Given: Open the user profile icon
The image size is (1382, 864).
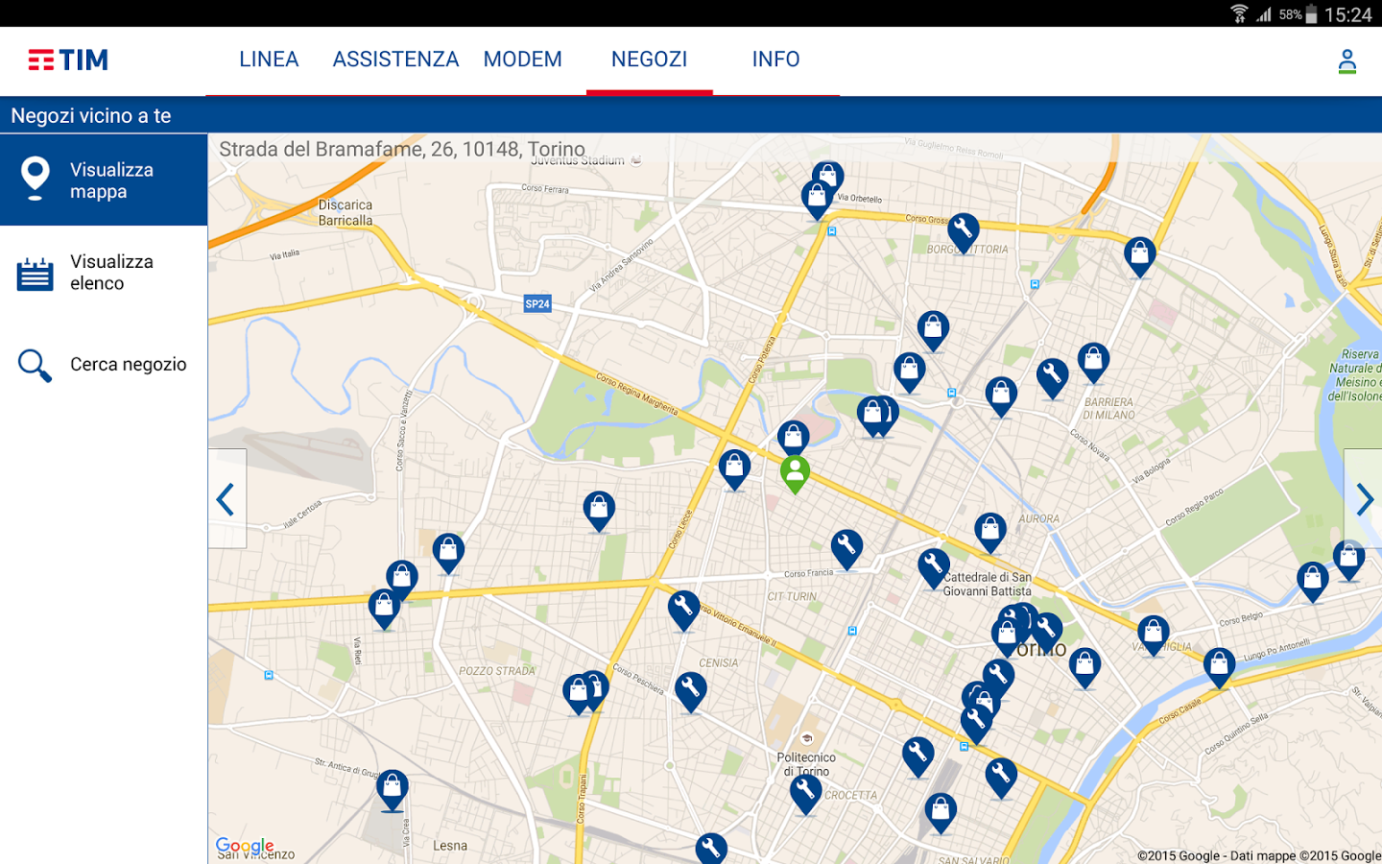Looking at the screenshot, I should (x=1347, y=62).
